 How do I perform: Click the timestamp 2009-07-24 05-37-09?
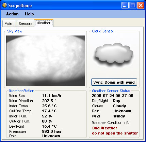[112, 96]
